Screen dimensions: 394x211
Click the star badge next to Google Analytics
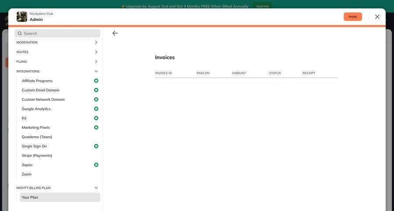point(96,109)
